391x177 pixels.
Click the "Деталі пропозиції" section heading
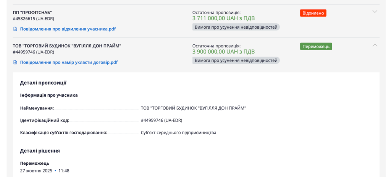[43, 83]
